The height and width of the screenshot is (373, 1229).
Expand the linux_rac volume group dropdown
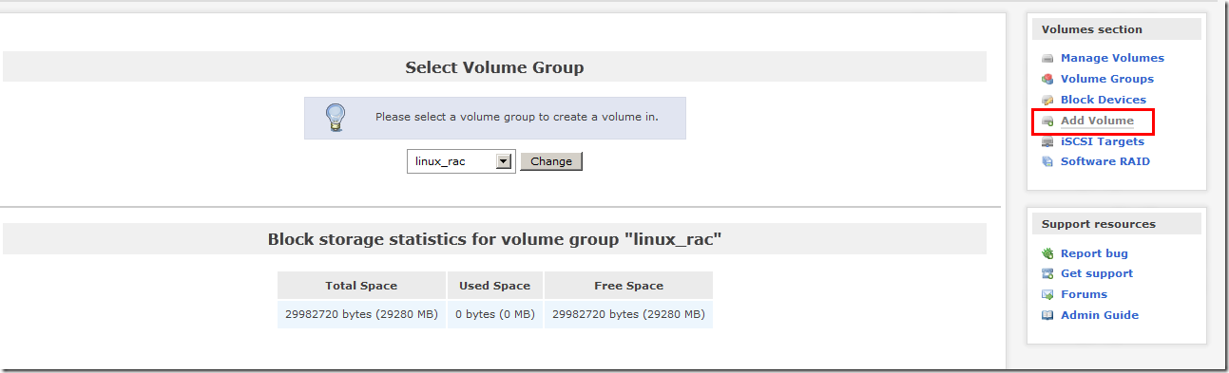(461, 161)
